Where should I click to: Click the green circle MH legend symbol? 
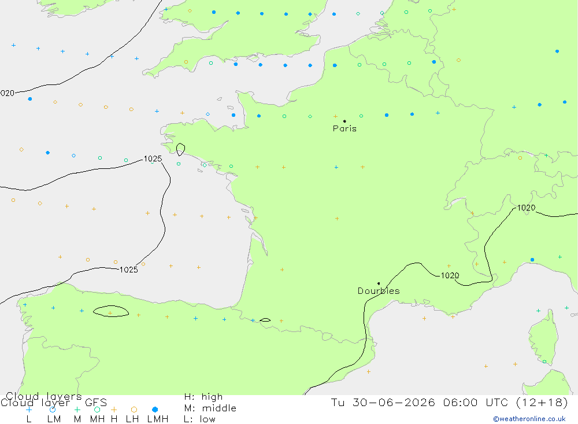pos(97,410)
